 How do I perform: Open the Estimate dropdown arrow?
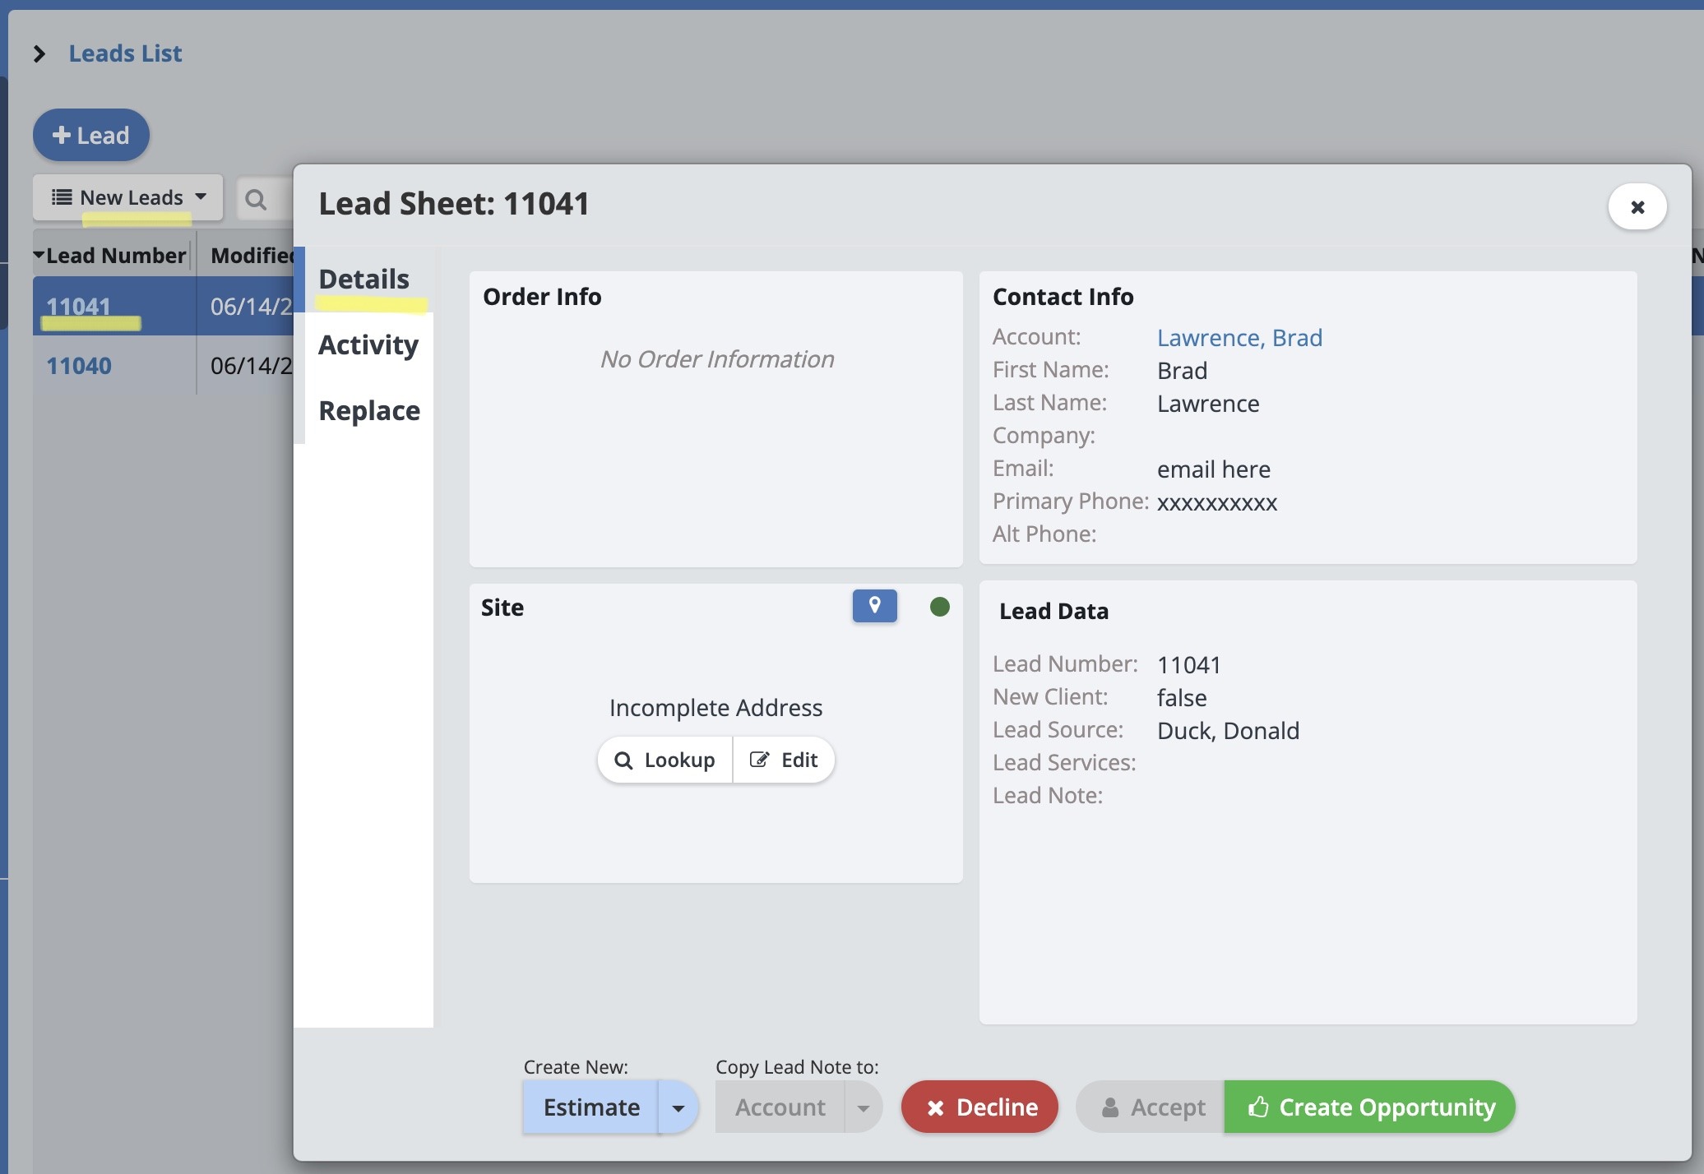(678, 1107)
